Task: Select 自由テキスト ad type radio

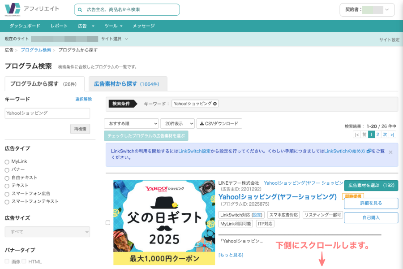Action: coord(7,178)
